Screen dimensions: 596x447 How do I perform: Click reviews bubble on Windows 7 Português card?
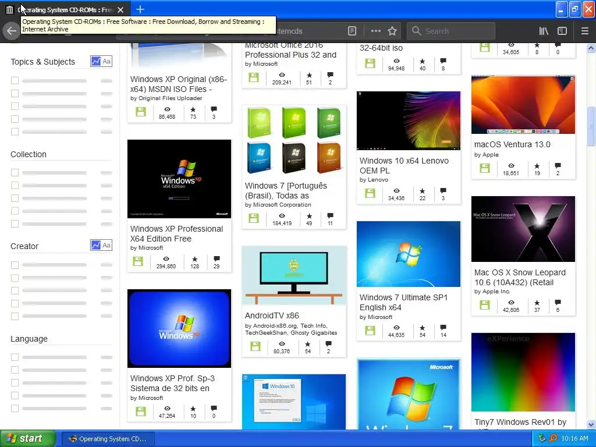(x=330, y=216)
